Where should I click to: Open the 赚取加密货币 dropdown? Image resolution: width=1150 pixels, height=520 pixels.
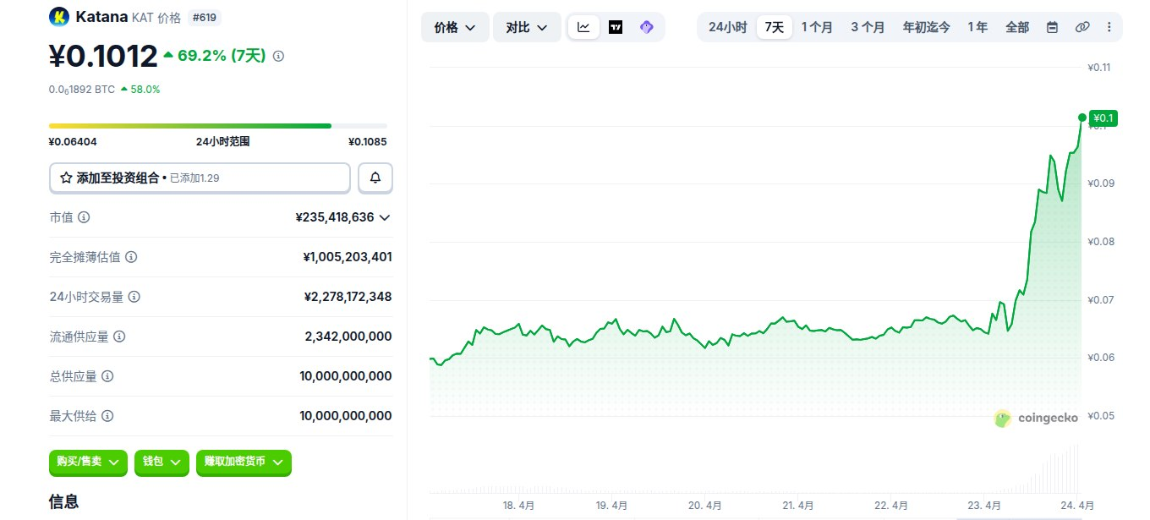click(244, 462)
